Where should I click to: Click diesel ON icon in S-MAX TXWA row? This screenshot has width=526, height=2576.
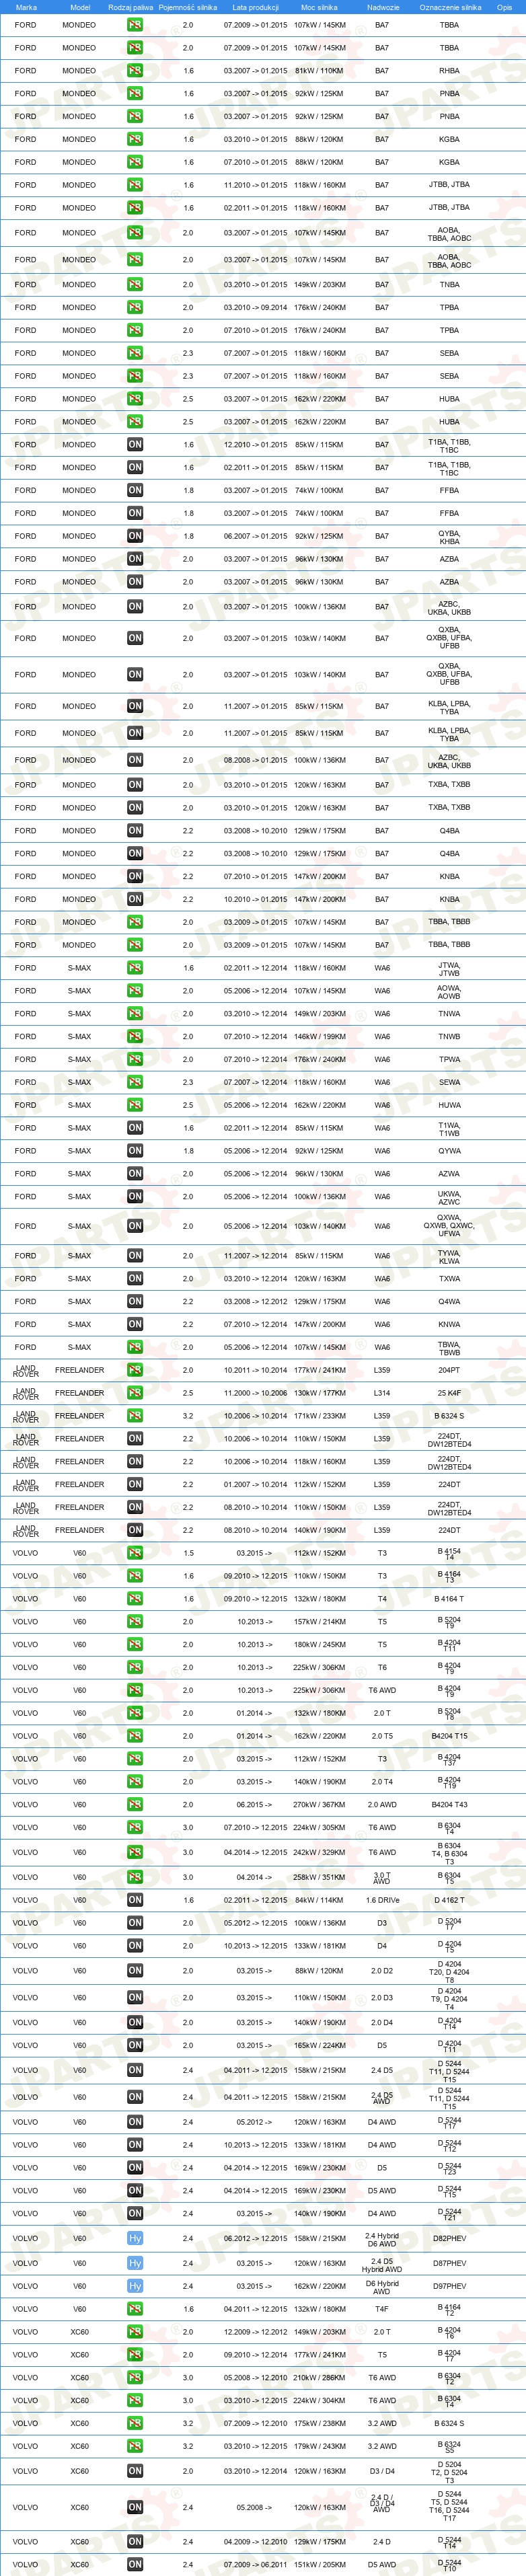pos(135,1279)
